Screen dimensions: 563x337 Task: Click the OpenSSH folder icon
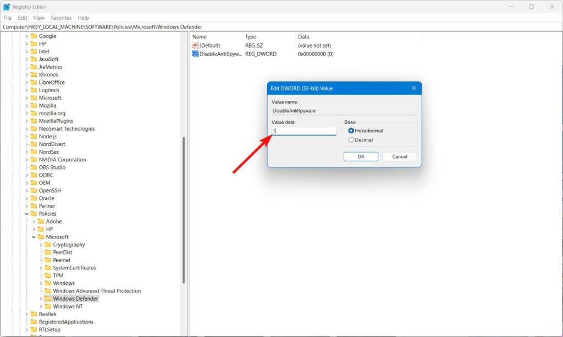[34, 190]
